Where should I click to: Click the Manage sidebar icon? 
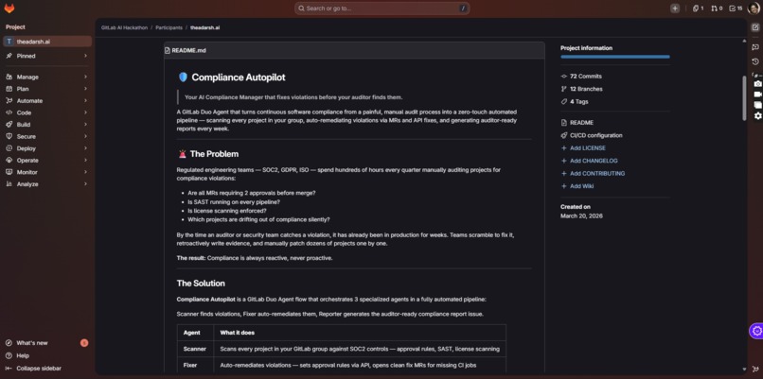9,77
